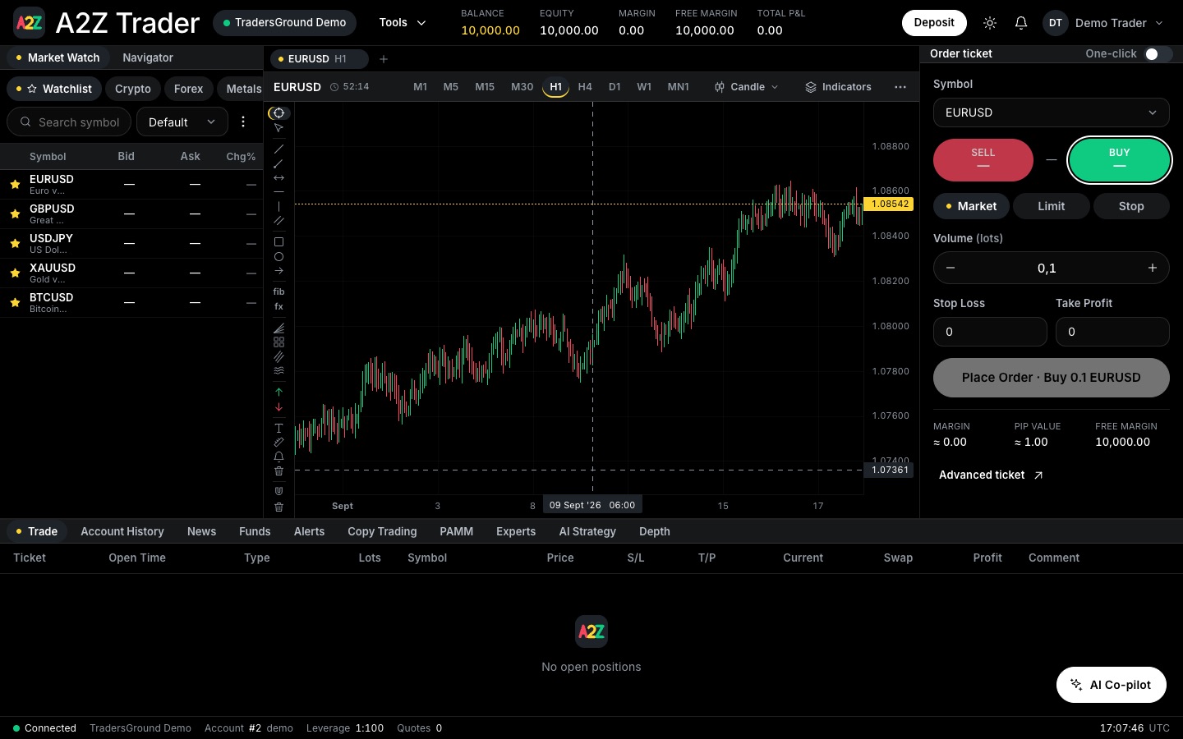Expand the Default sort dropdown

(182, 122)
